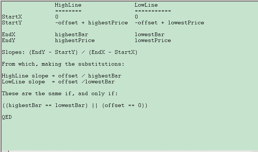Screen dimensions: 258x152
Task: Click the QED text
Action: [7, 117]
